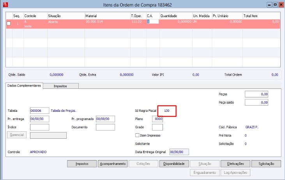Viewport: 285px width, 180px height.
Task: Click the Peça saldo value field
Action: point(257,102)
